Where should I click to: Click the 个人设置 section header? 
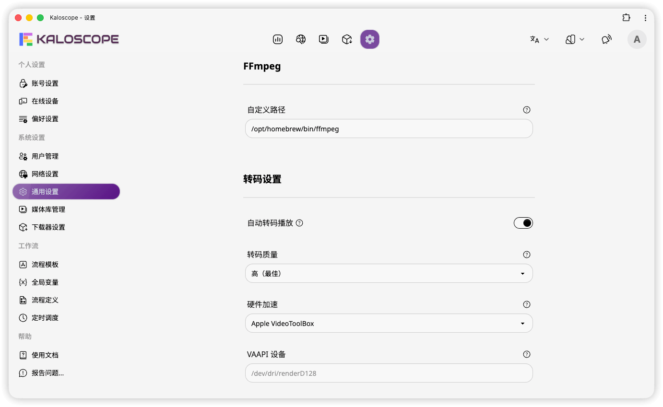tap(32, 65)
